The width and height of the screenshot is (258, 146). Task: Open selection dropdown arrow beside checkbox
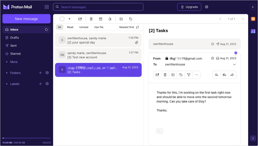pos(69,19)
